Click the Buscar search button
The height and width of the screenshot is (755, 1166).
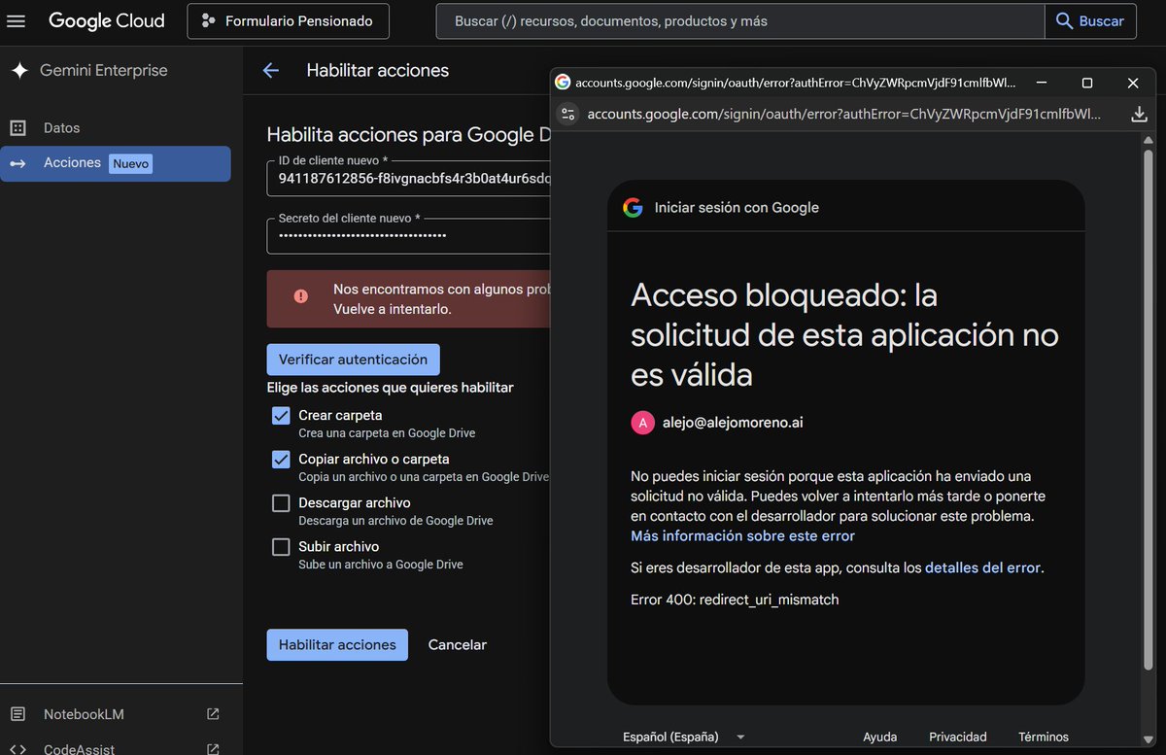pyautogui.click(x=1090, y=20)
